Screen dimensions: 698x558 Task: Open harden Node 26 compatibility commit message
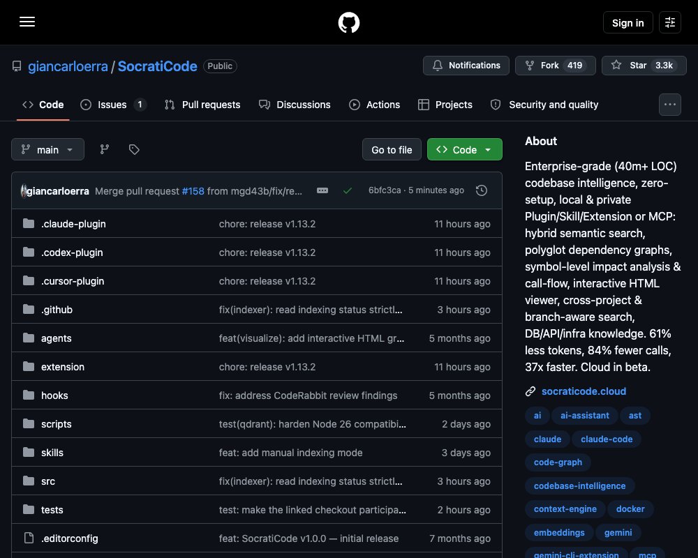point(313,424)
